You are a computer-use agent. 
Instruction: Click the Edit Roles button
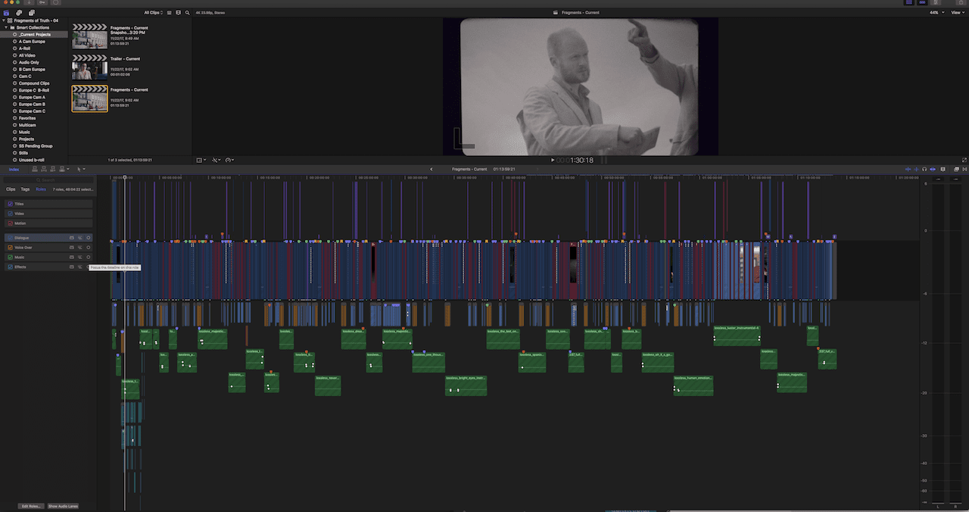coord(31,506)
